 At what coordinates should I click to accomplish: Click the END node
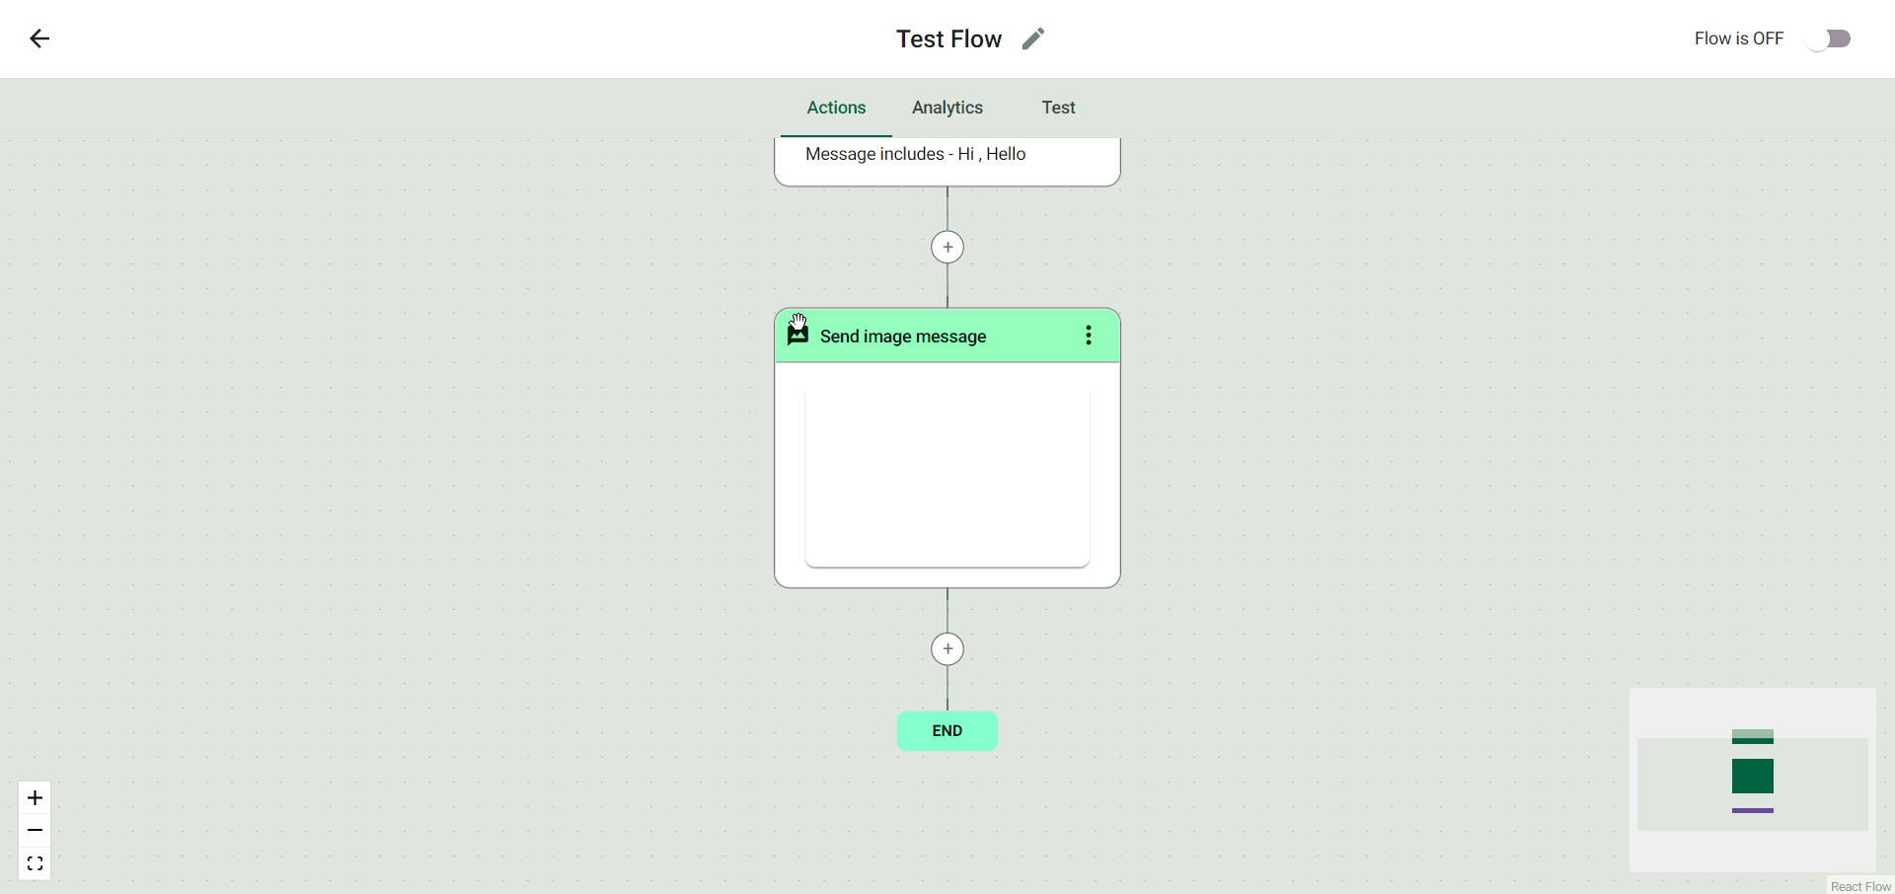(x=947, y=731)
